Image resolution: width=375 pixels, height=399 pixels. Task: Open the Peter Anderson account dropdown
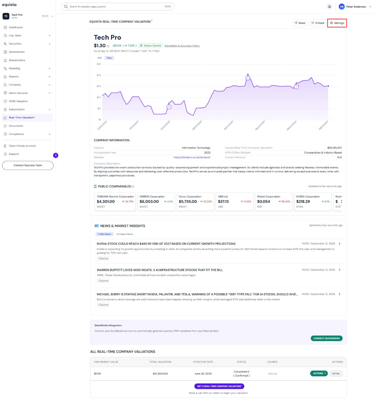(x=370, y=7)
